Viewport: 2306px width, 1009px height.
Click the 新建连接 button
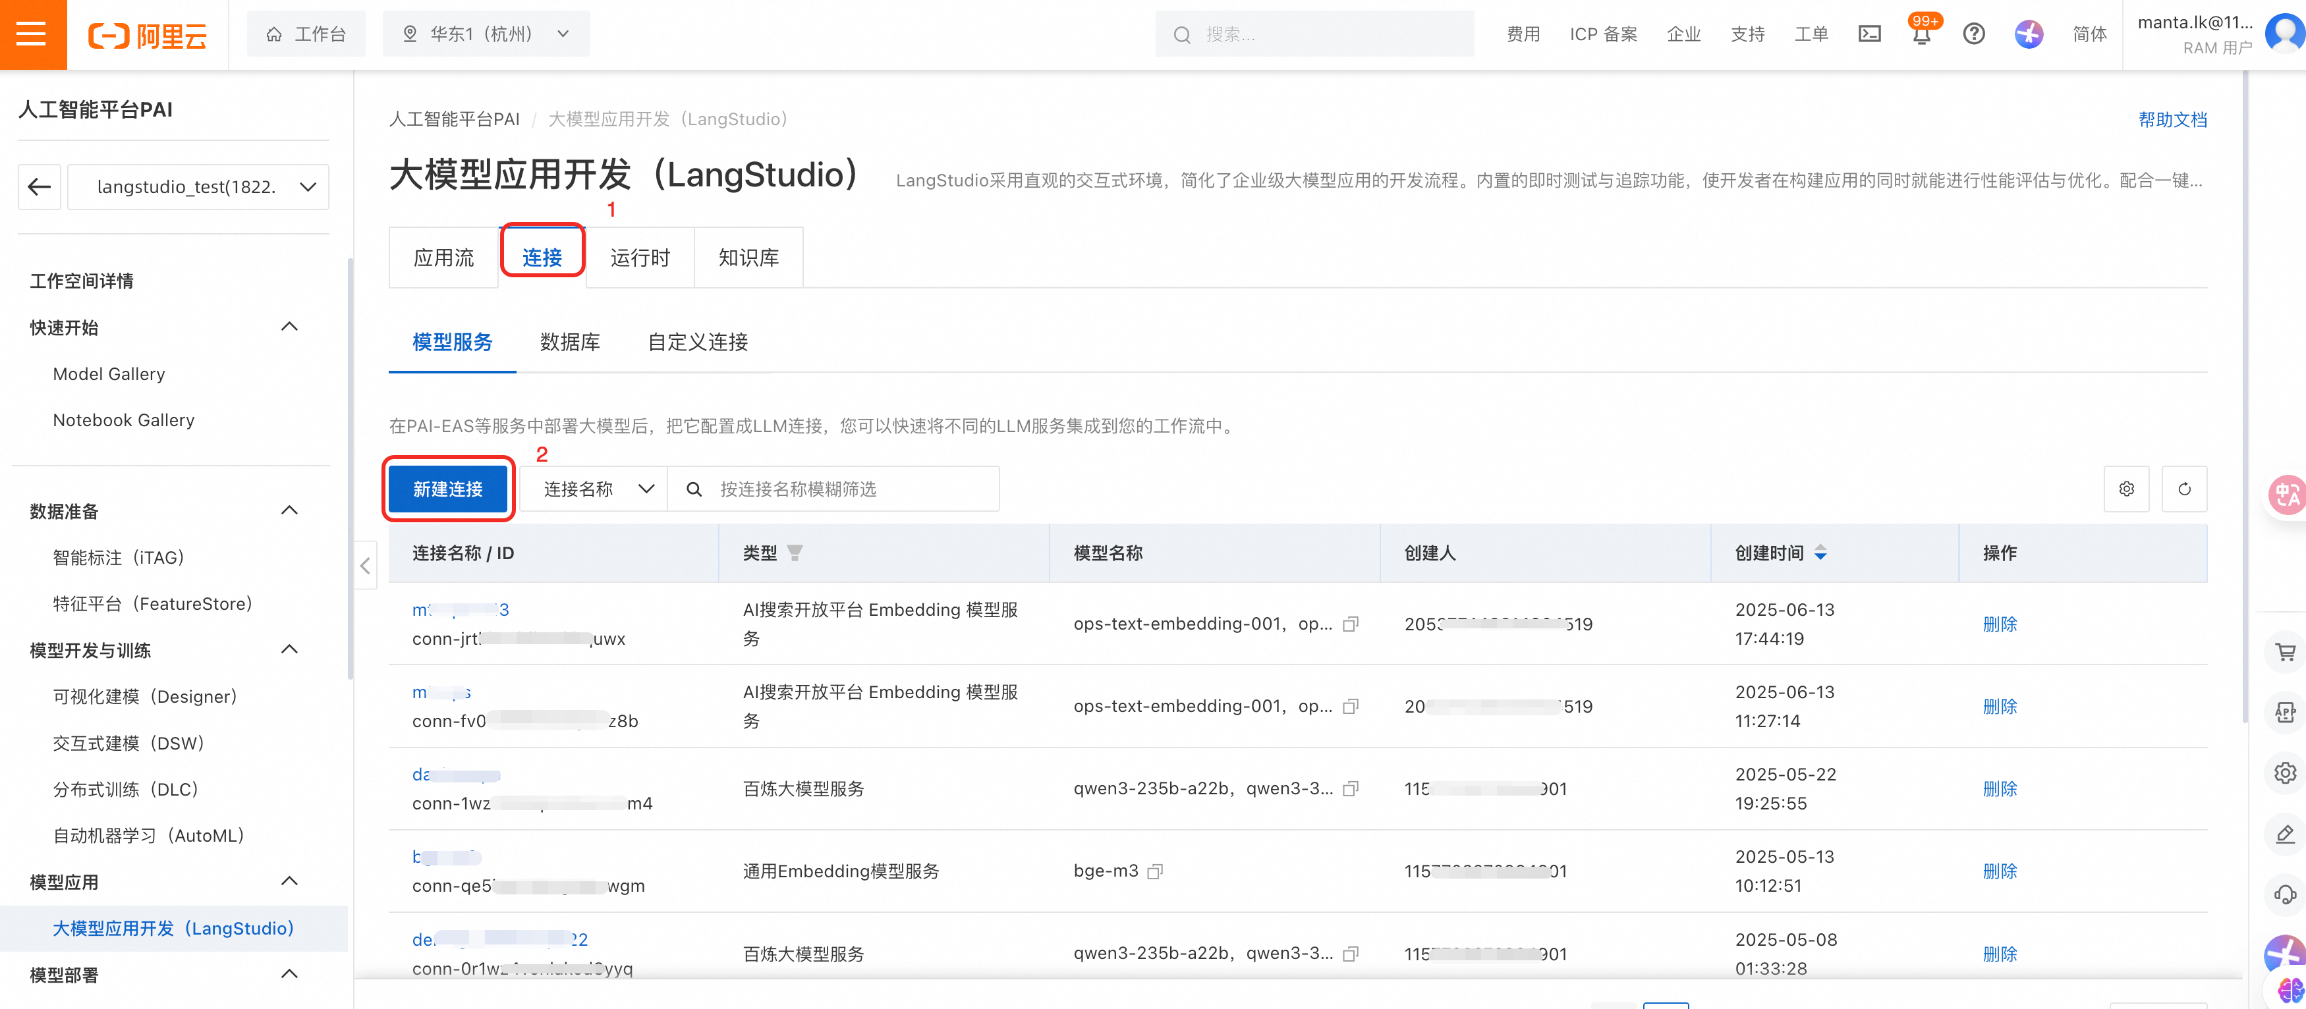pos(447,489)
